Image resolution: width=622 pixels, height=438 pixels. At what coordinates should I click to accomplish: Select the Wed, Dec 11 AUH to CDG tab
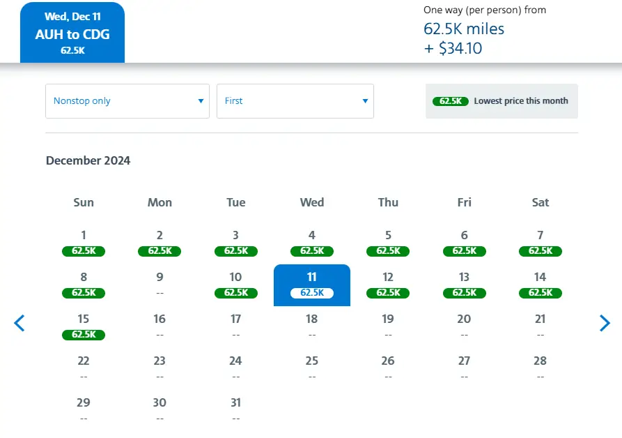tap(72, 33)
